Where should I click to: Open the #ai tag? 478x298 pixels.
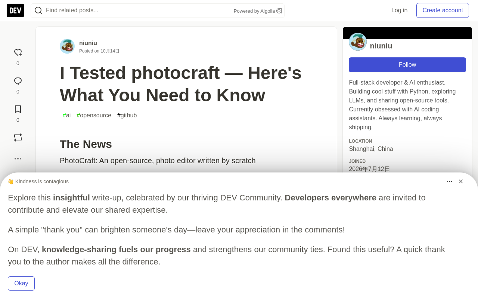pyautogui.click(x=66, y=115)
